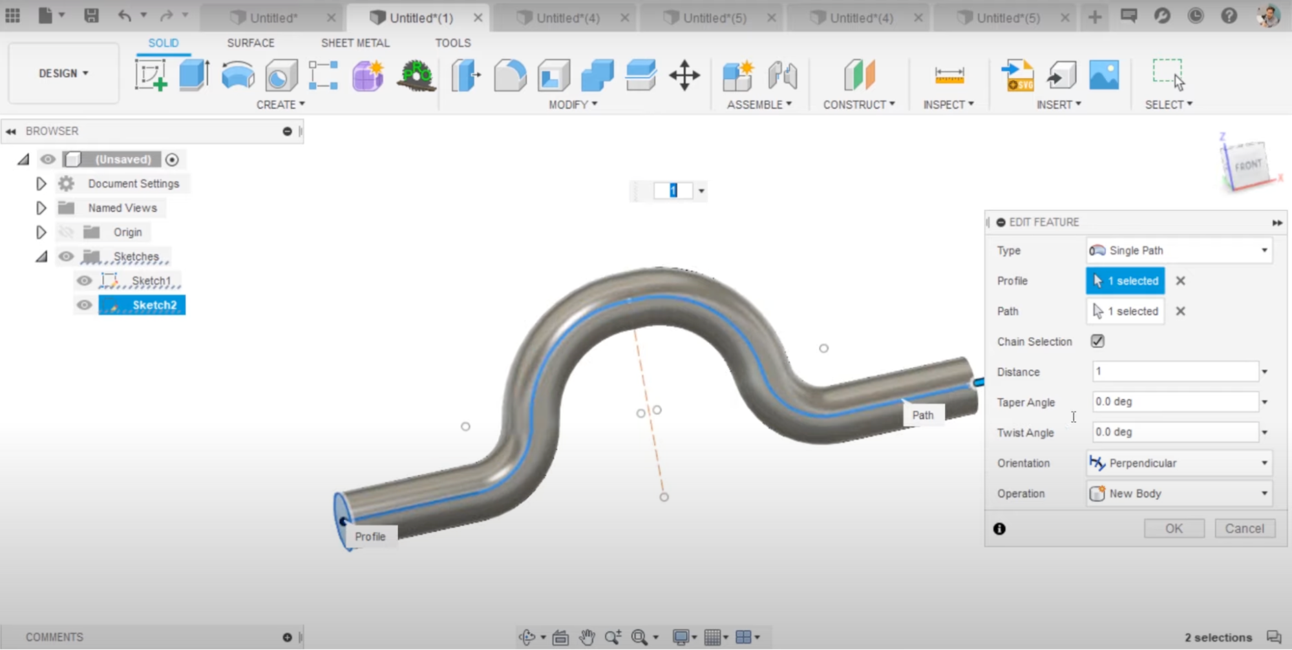Open the Operation New Body dropdown
Viewport: 1292px width, 650px height.
tap(1179, 494)
